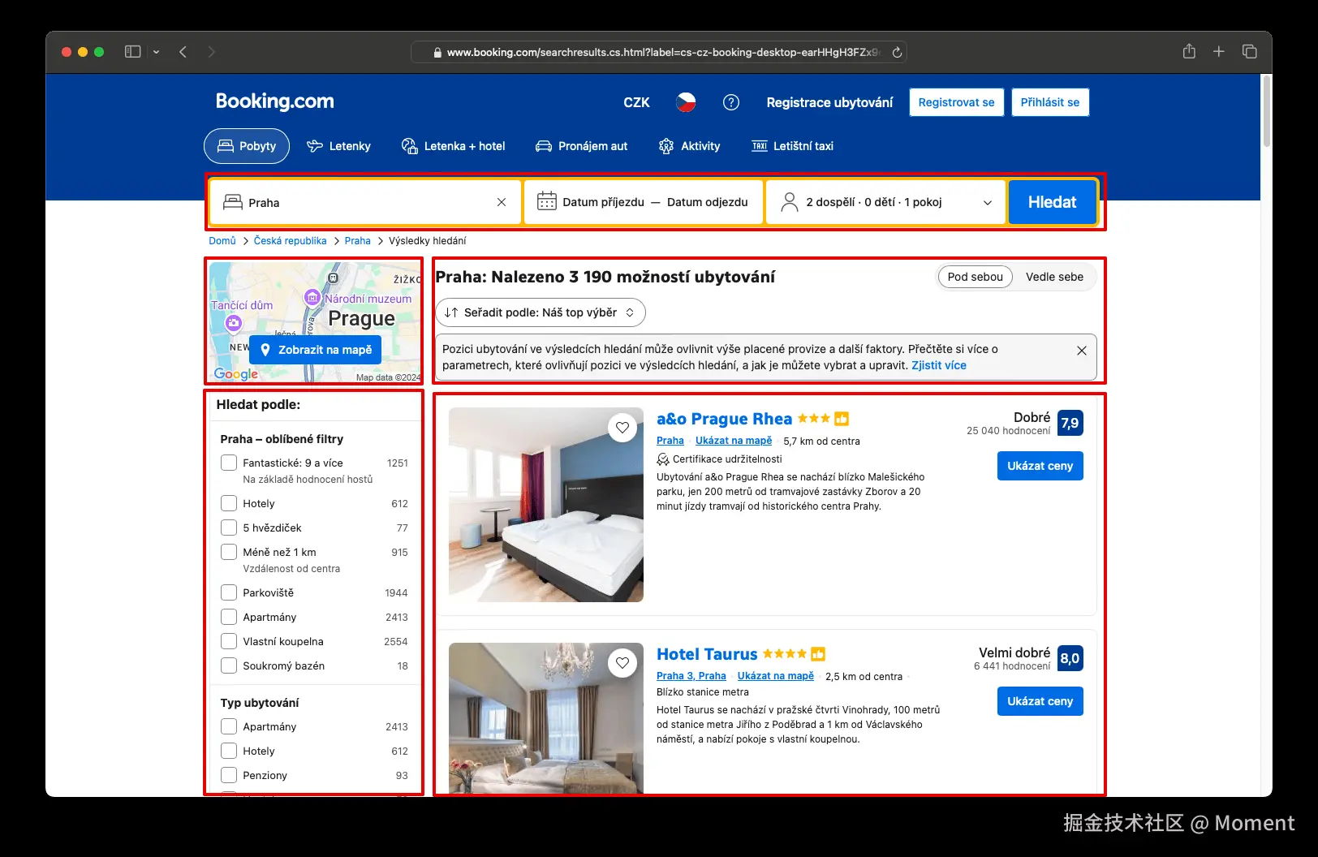This screenshot has width=1318, height=857.
Task: Enable the Soukromý bazén filter
Action: [229, 665]
